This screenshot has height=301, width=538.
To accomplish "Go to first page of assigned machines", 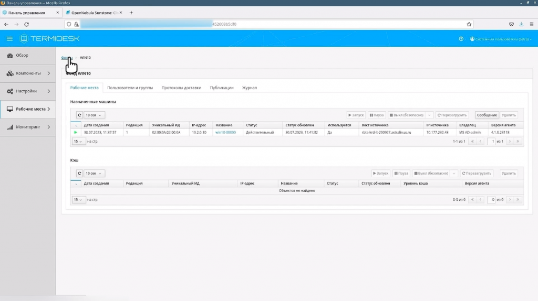I will tap(472, 142).
